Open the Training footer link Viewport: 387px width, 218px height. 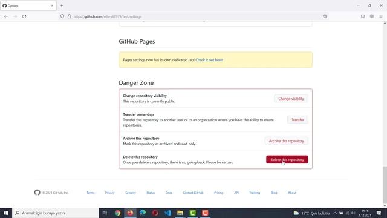255,193
